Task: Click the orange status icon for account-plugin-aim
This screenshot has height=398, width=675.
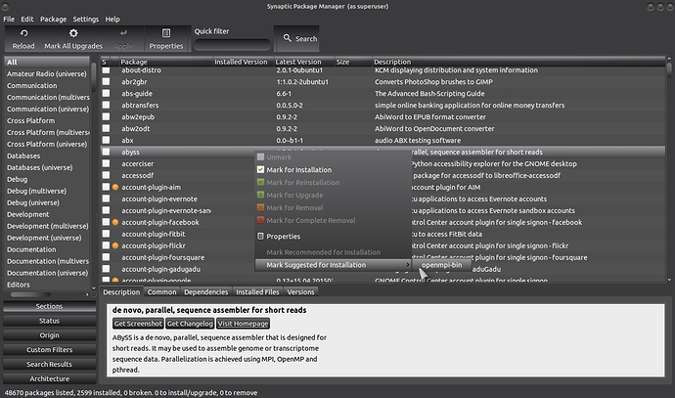Action: coord(115,187)
